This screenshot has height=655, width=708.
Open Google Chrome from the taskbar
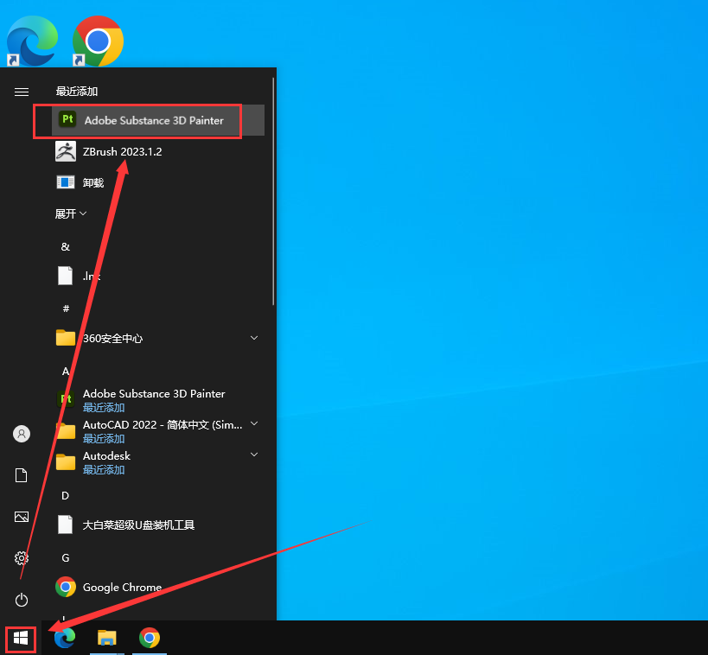click(150, 638)
